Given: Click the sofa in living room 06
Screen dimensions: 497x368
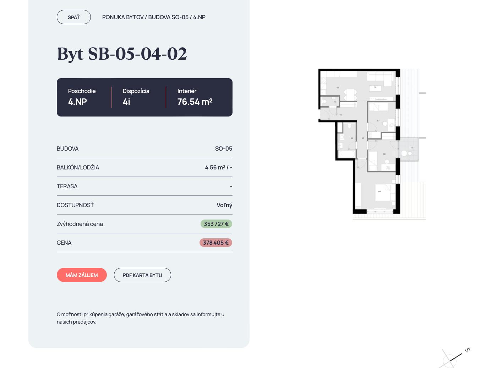Looking at the screenshot, I should pyautogui.click(x=380, y=77).
